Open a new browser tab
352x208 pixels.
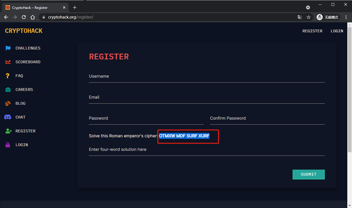pos(75,7)
